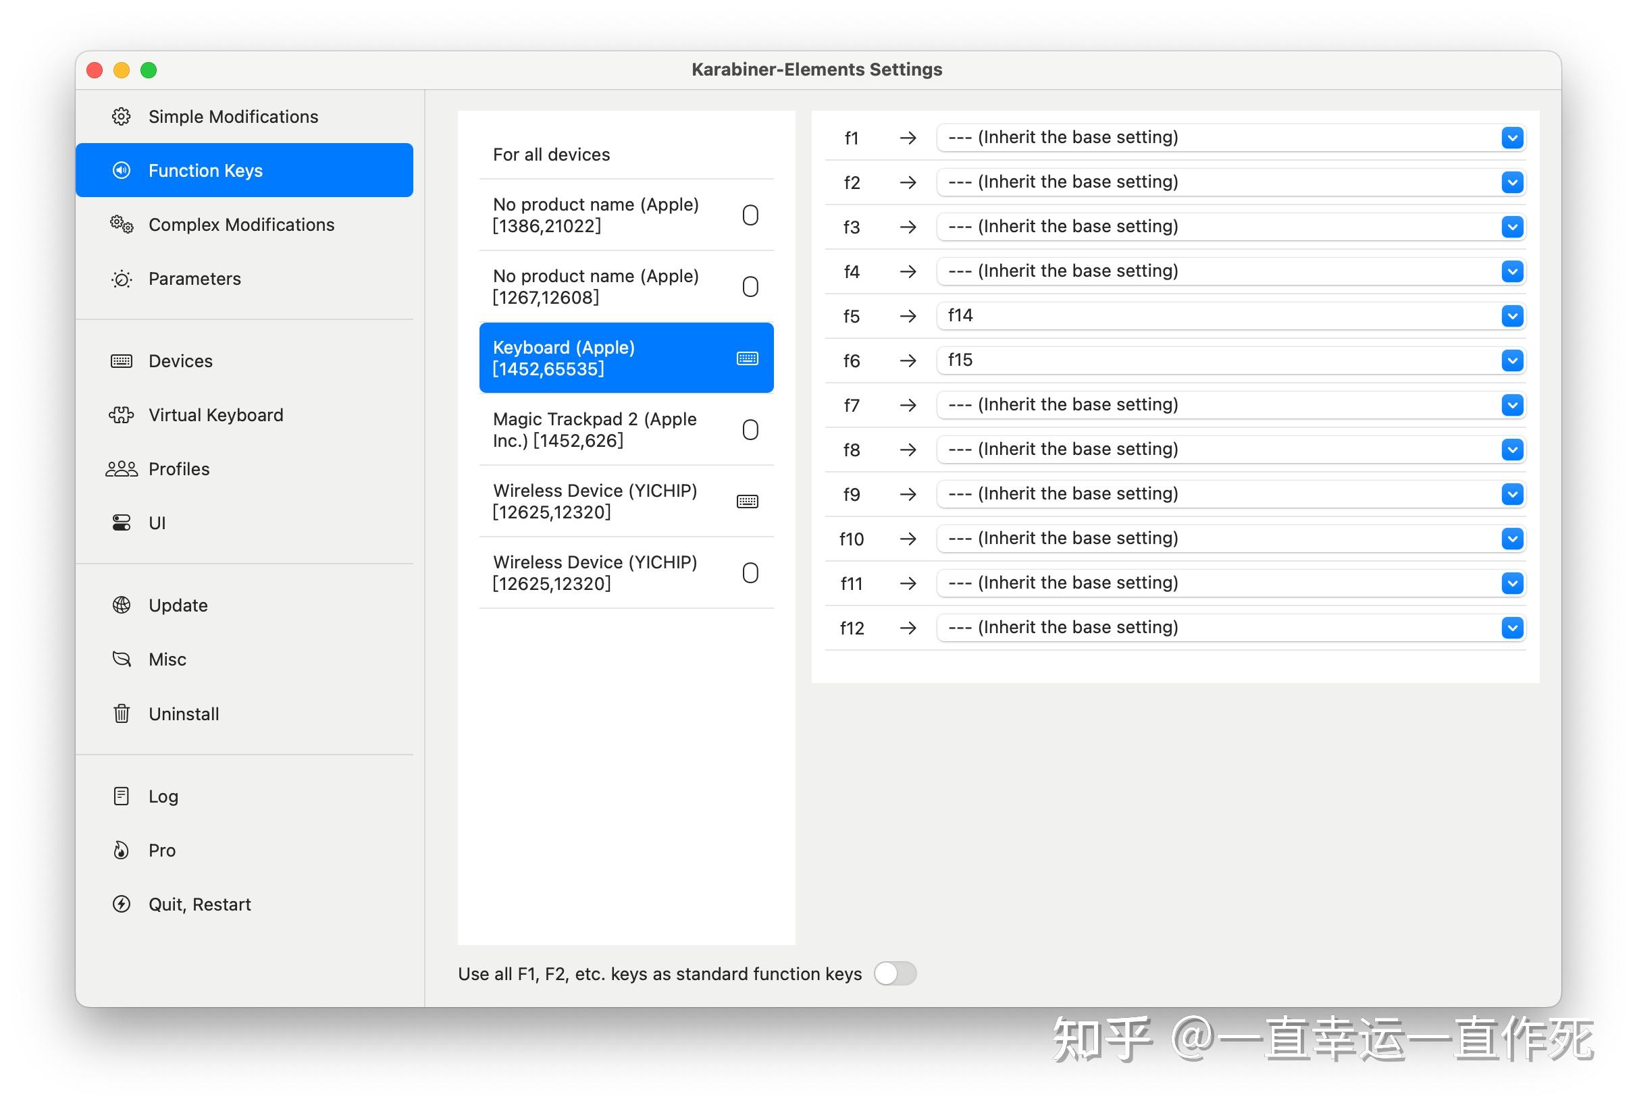Viewport: 1637px width, 1107px height.
Task: Click the Profiles people icon
Action: pyautogui.click(x=121, y=469)
